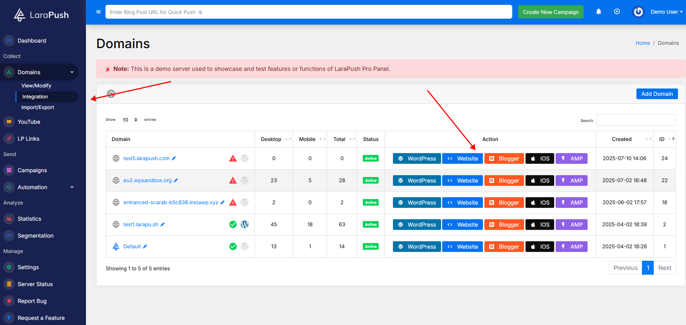Click AMP button for entranced-scarab domain
The width and height of the screenshot is (686, 325).
[x=571, y=202]
